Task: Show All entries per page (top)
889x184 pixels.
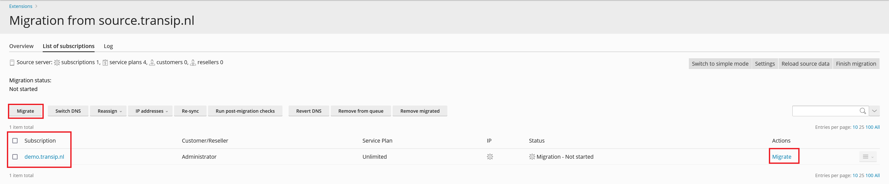Action: click(877, 127)
